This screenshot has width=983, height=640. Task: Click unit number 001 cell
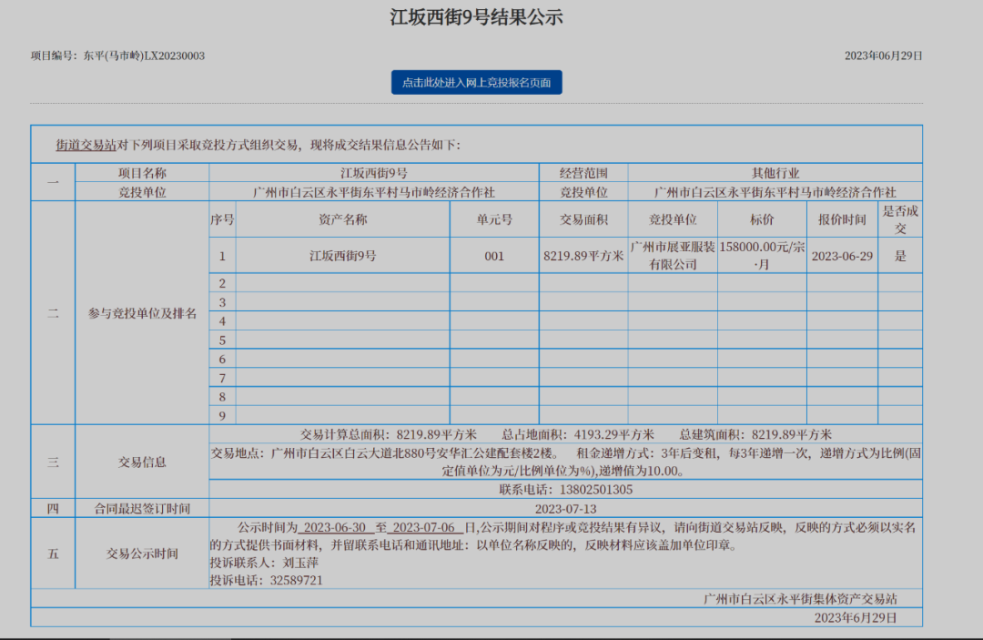point(494,256)
